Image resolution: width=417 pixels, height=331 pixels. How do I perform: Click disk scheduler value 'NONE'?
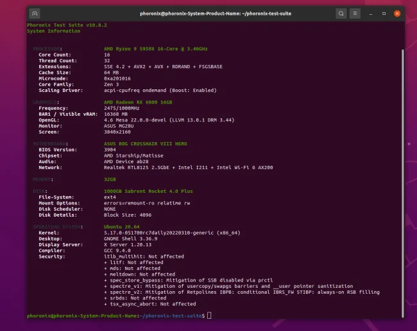click(110, 209)
